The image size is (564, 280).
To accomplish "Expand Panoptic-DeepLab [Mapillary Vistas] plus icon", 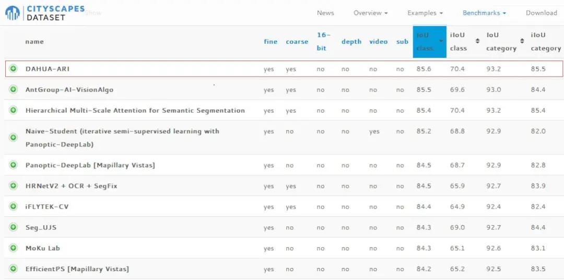I will point(13,165).
